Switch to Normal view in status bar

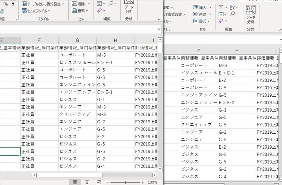(75, 182)
